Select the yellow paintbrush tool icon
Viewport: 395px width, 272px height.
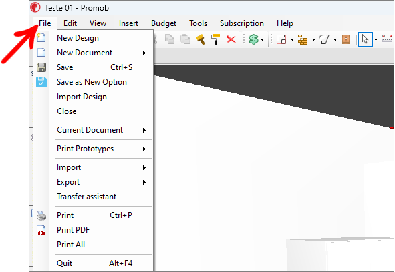[x=201, y=39]
